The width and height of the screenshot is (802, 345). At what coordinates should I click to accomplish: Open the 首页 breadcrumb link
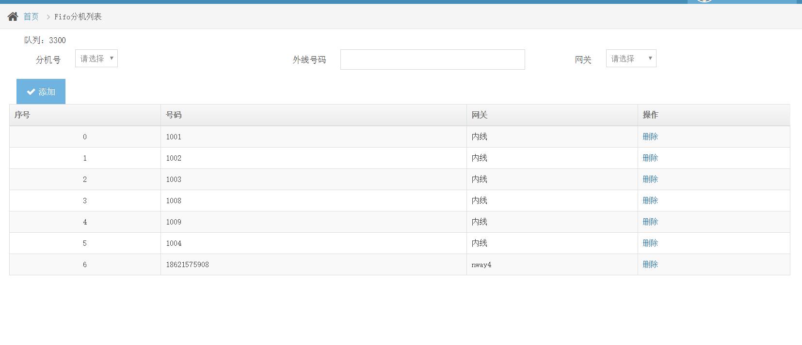[x=31, y=16]
